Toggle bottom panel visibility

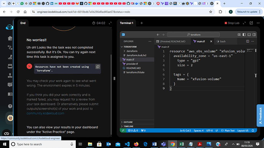[249, 35]
